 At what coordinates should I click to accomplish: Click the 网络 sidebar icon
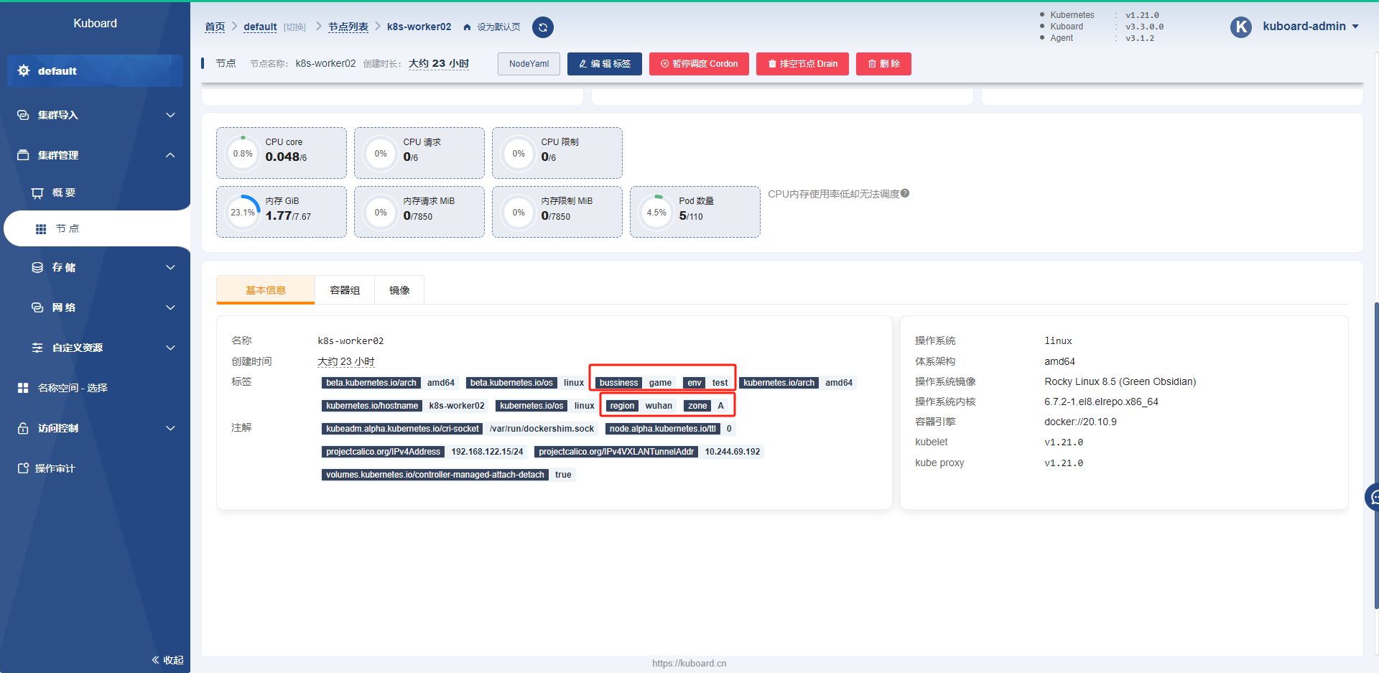pyautogui.click(x=37, y=307)
